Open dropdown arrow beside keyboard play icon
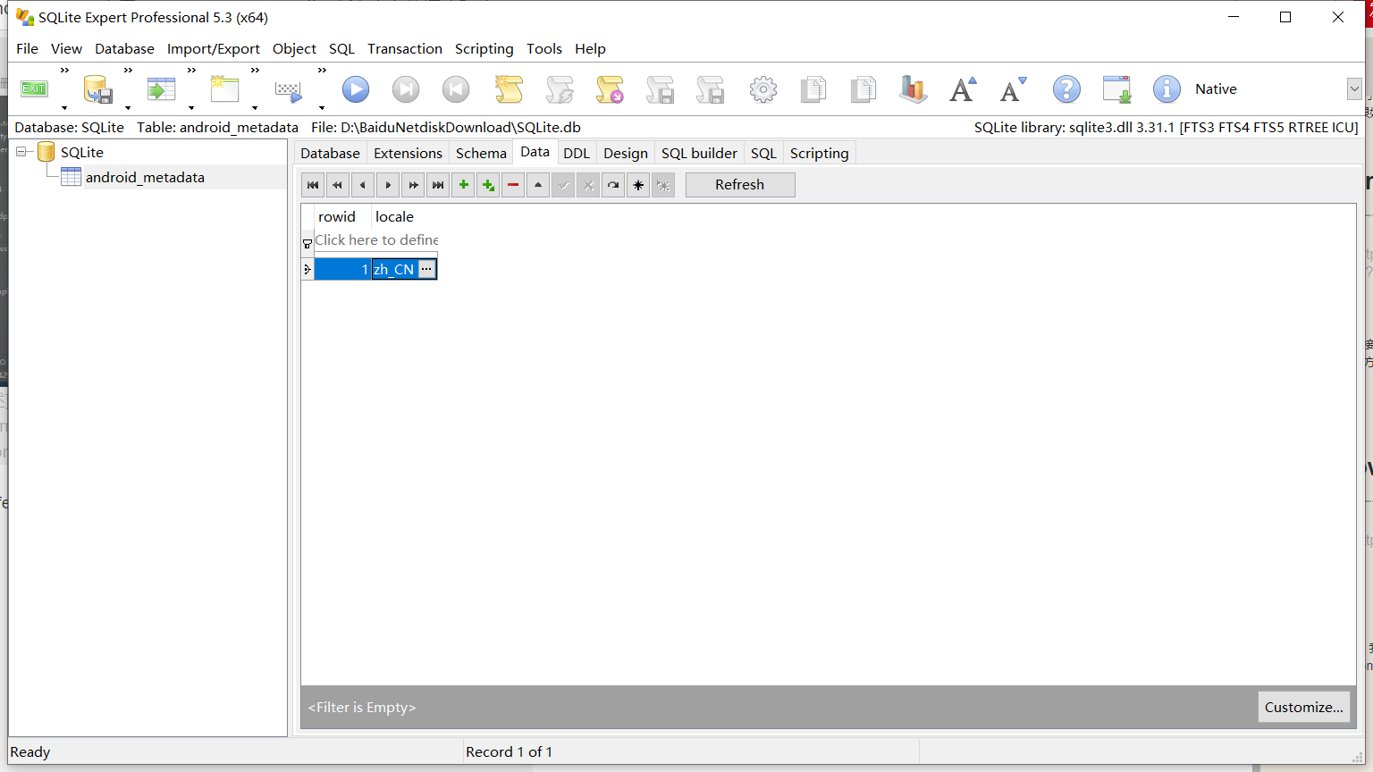 [322, 108]
